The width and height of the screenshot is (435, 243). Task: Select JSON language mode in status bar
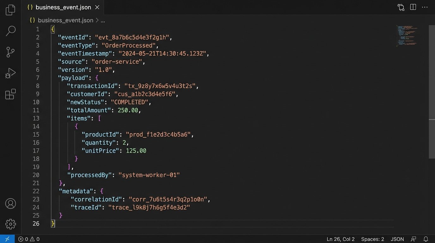click(397, 239)
